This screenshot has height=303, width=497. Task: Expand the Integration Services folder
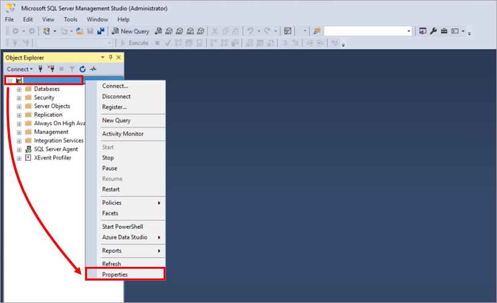click(19, 141)
